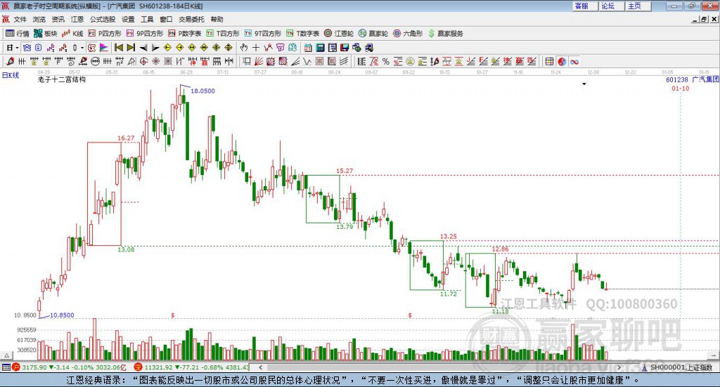Toggle the infinity loop icon
Image resolution: width=720 pixels, height=387 pixels.
tap(574, 61)
